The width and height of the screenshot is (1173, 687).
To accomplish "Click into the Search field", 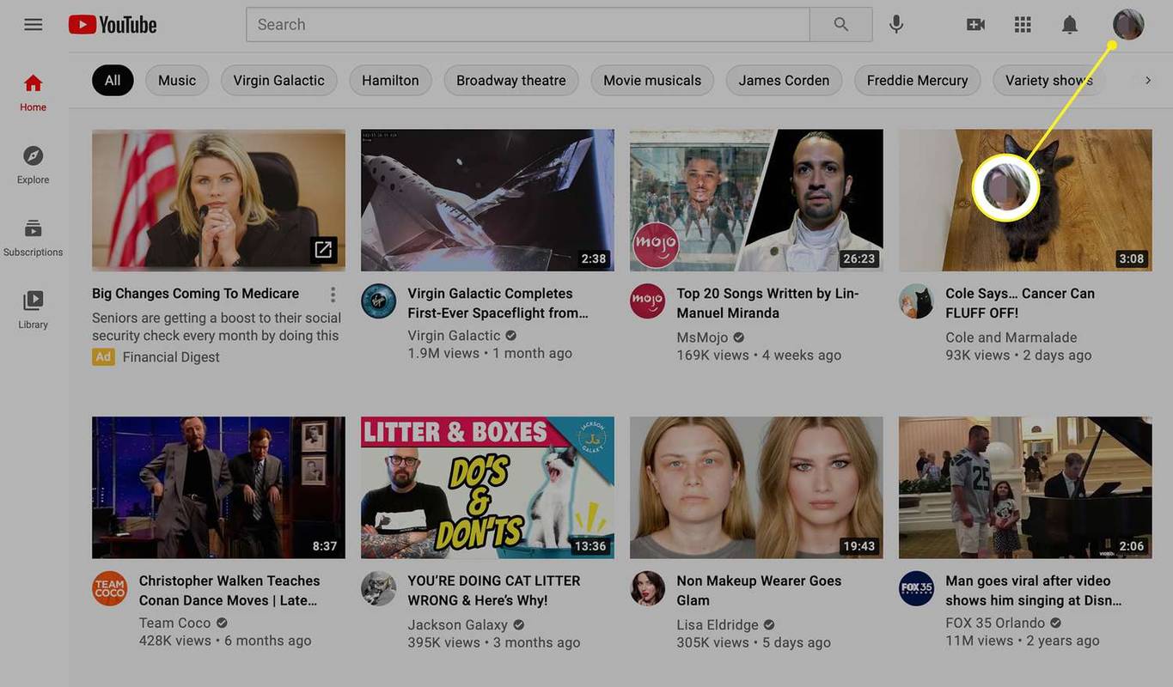I will coord(528,24).
